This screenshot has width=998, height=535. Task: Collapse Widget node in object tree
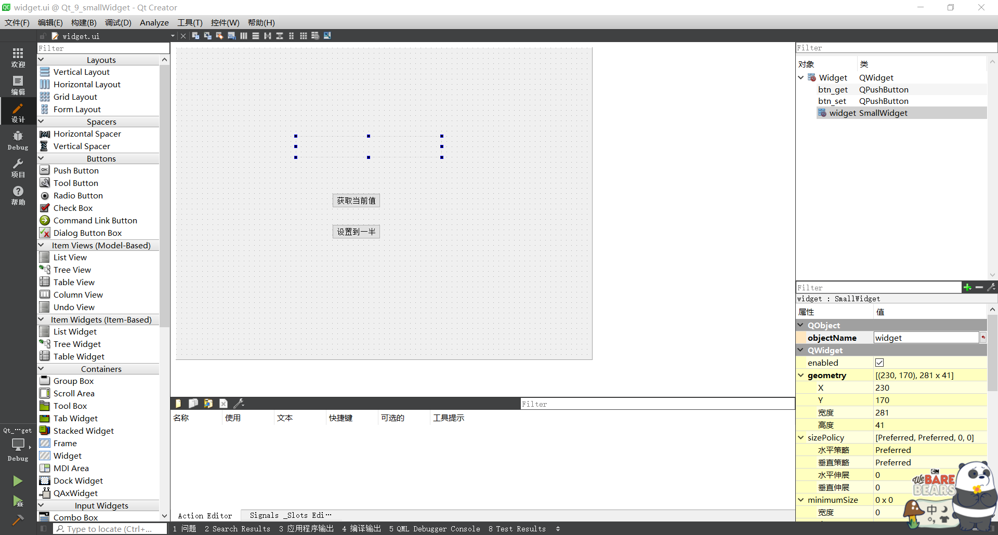pos(801,77)
